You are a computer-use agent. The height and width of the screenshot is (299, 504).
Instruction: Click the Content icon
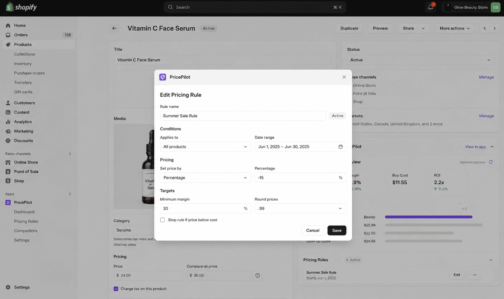[8, 112]
